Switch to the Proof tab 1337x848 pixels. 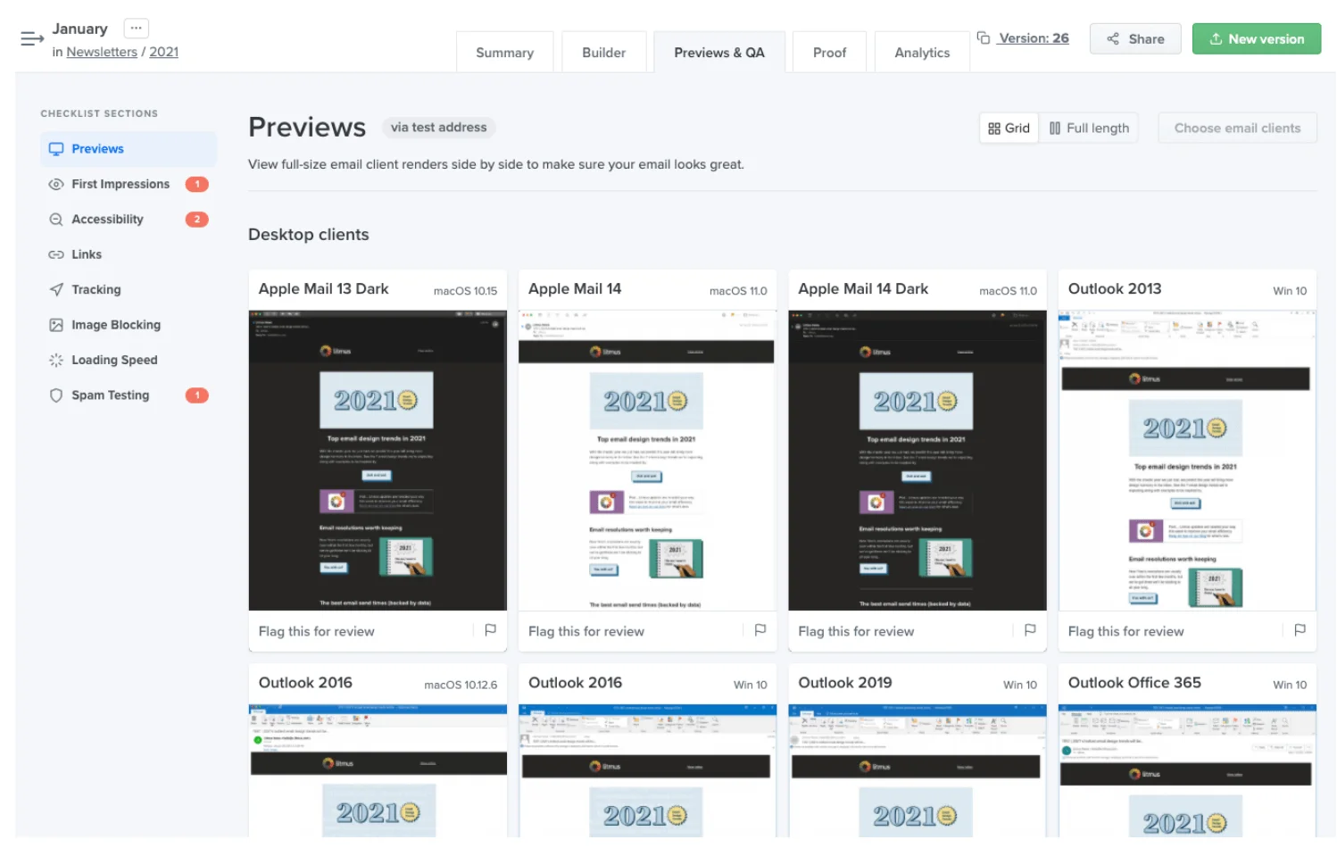click(x=829, y=53)
